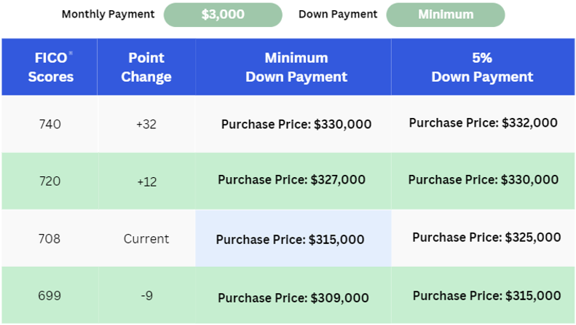
Task: Click the Monthly Payment label
Action: coord(109,15)
